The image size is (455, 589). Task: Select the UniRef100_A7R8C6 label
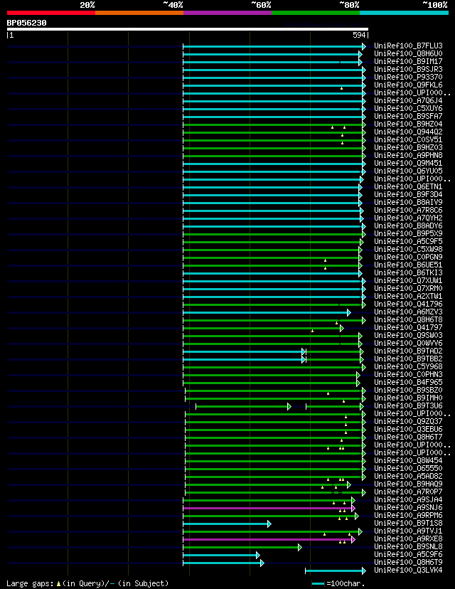409,210
